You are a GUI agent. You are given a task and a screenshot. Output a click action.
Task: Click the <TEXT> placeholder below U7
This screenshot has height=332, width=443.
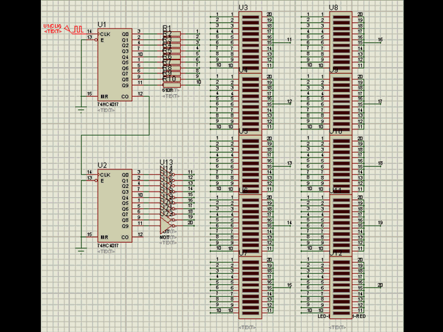pos(247,327)
